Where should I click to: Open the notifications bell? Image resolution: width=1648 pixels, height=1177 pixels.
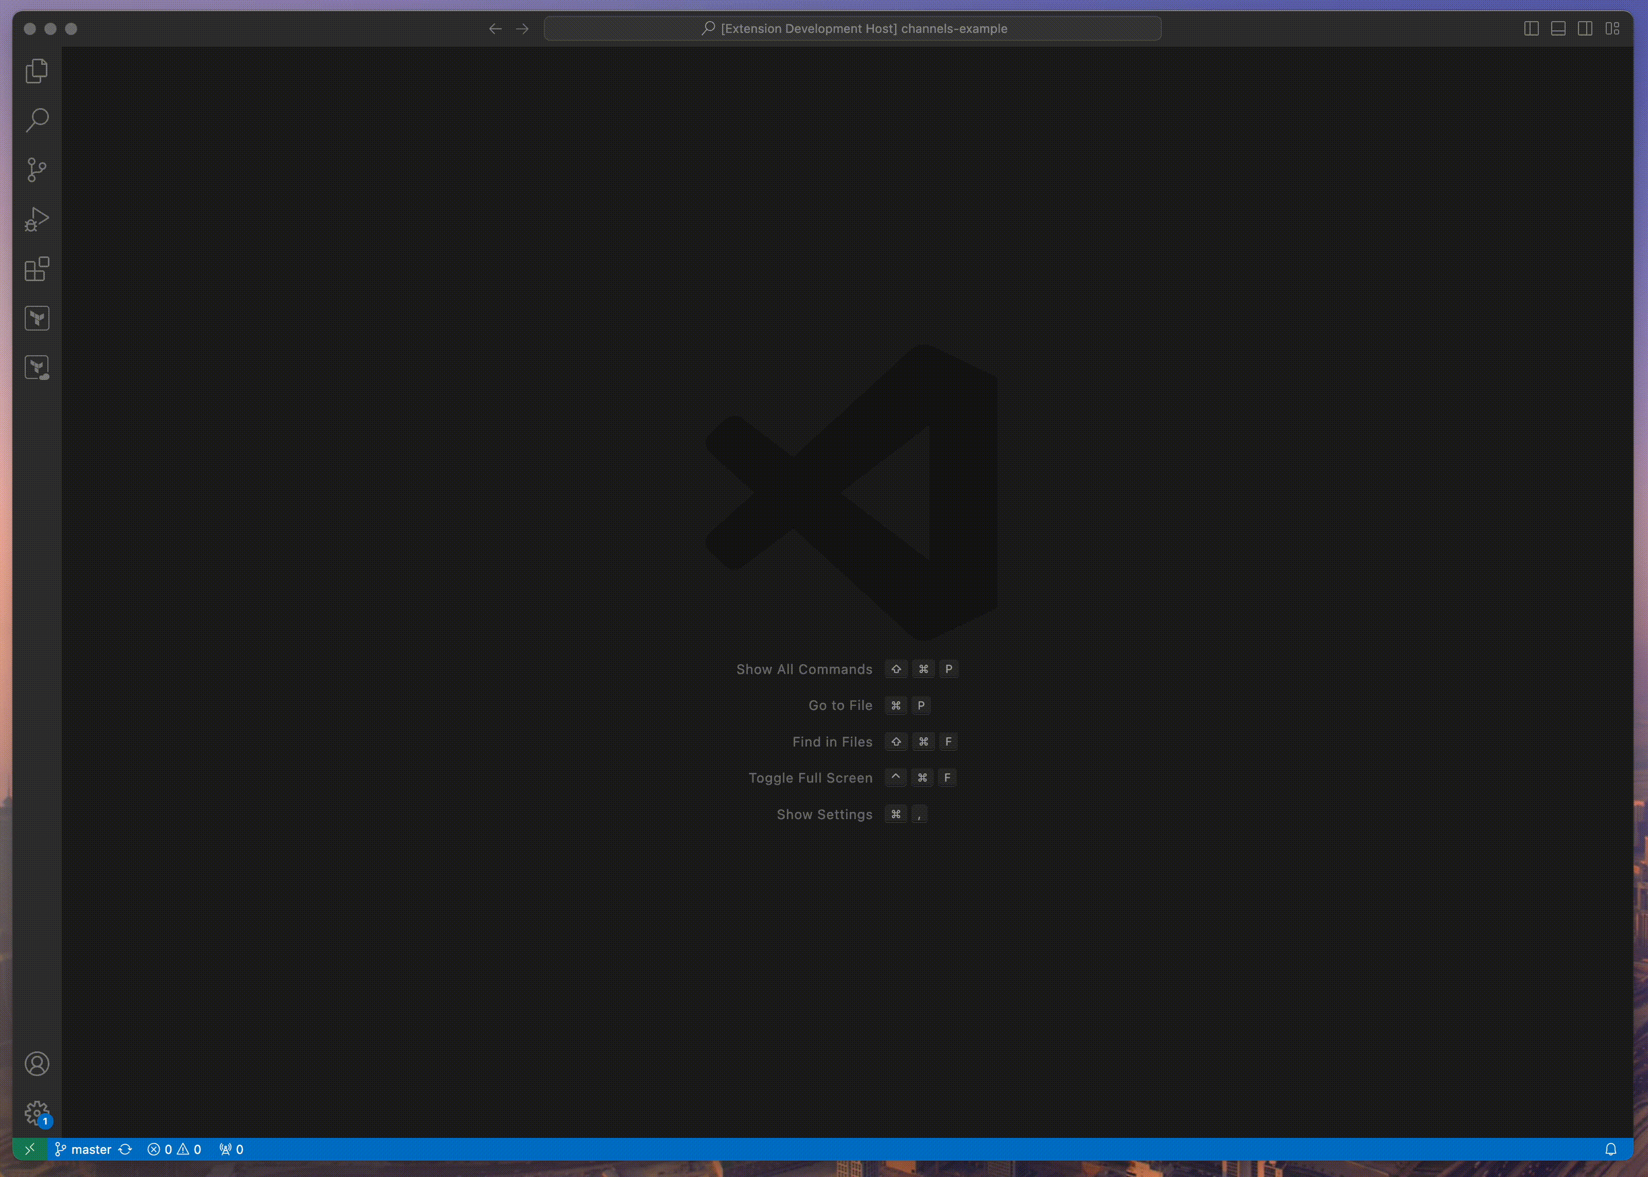(1610, 1150)
